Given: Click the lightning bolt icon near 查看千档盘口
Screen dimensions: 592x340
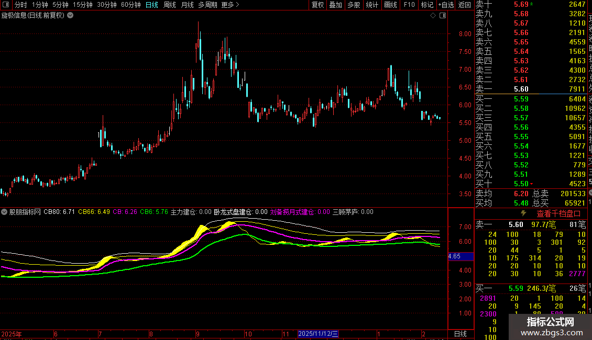Looking at the screenshot, I should point(523,213).
